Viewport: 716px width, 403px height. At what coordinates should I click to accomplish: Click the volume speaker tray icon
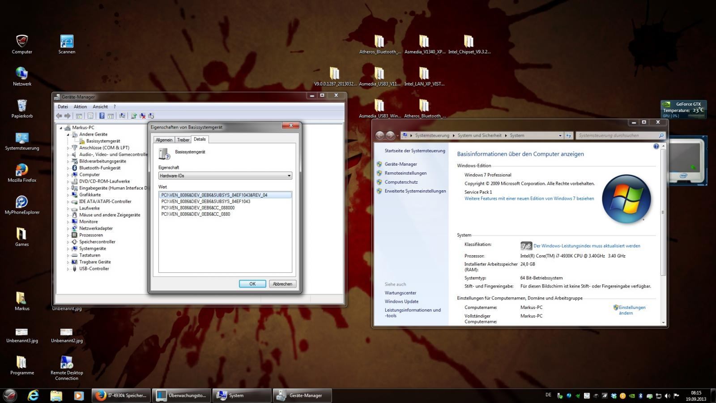[667, 396]
